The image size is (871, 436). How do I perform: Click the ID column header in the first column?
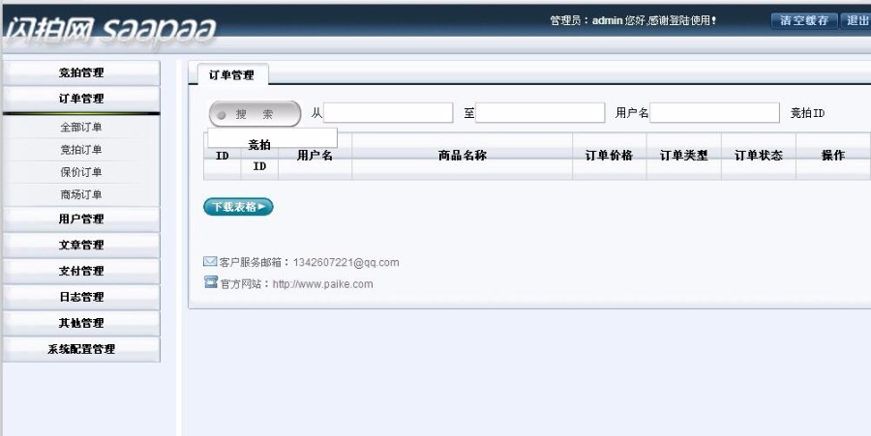click(223, 156)
